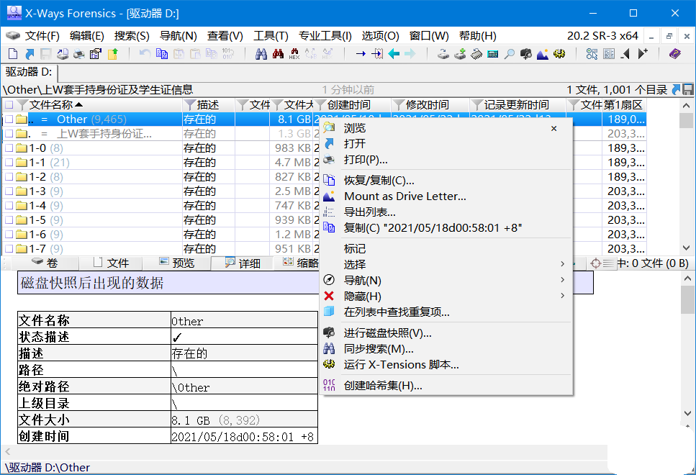Click the Refine Volume Snapshot camera icon
Screen dimensions: 696x475
(x=526, y=54)
